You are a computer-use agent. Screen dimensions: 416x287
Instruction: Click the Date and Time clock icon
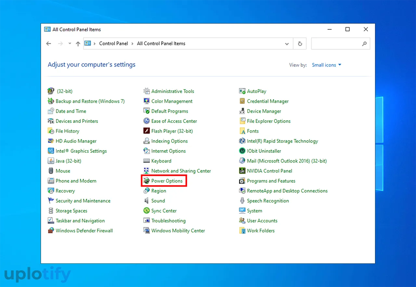pyautogui.click(x=51, y=111)
